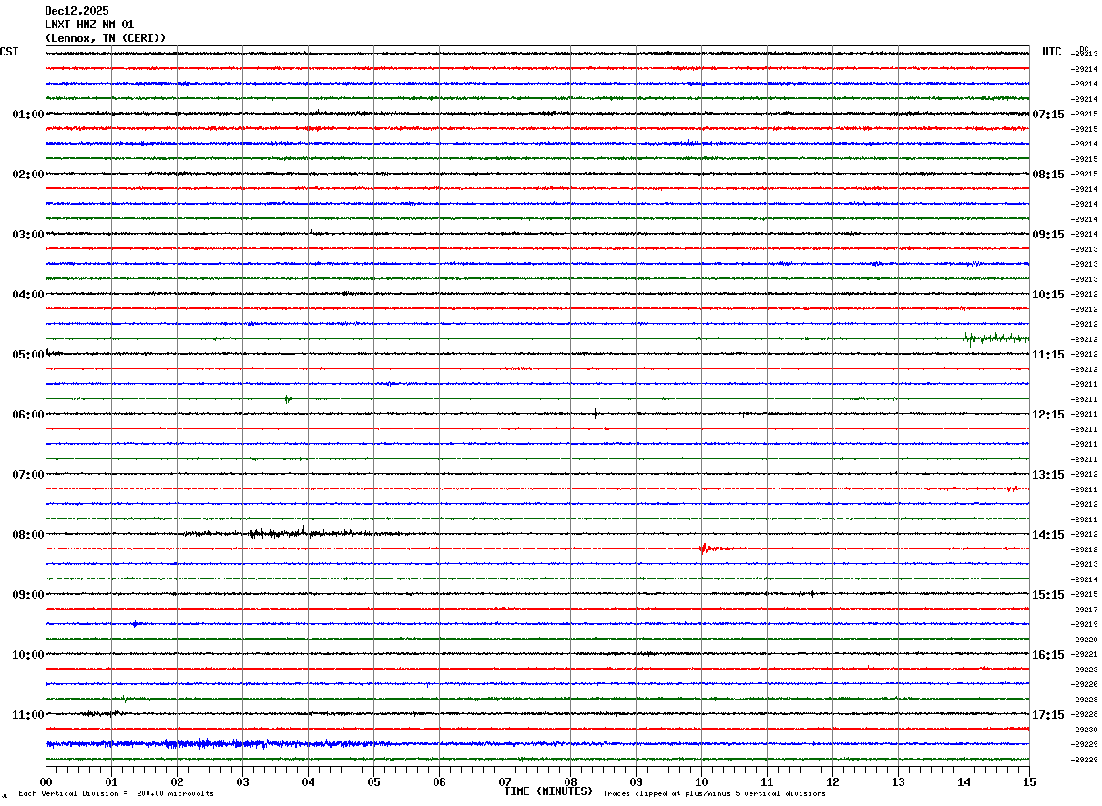Select the 08:00 CST time label
The width and height of the screenshot is (1102, 806).
[28, 535]
